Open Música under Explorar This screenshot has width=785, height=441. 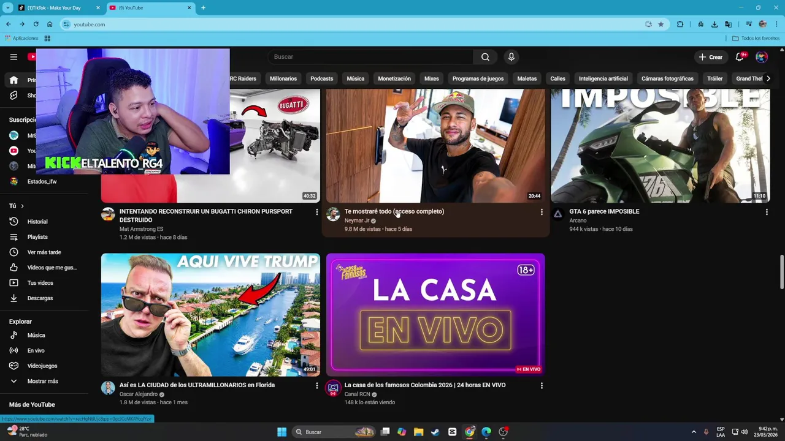(x=35, y=335)
